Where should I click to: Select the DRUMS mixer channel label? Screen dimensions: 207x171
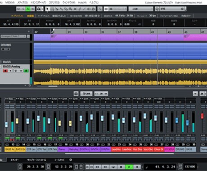180,149
